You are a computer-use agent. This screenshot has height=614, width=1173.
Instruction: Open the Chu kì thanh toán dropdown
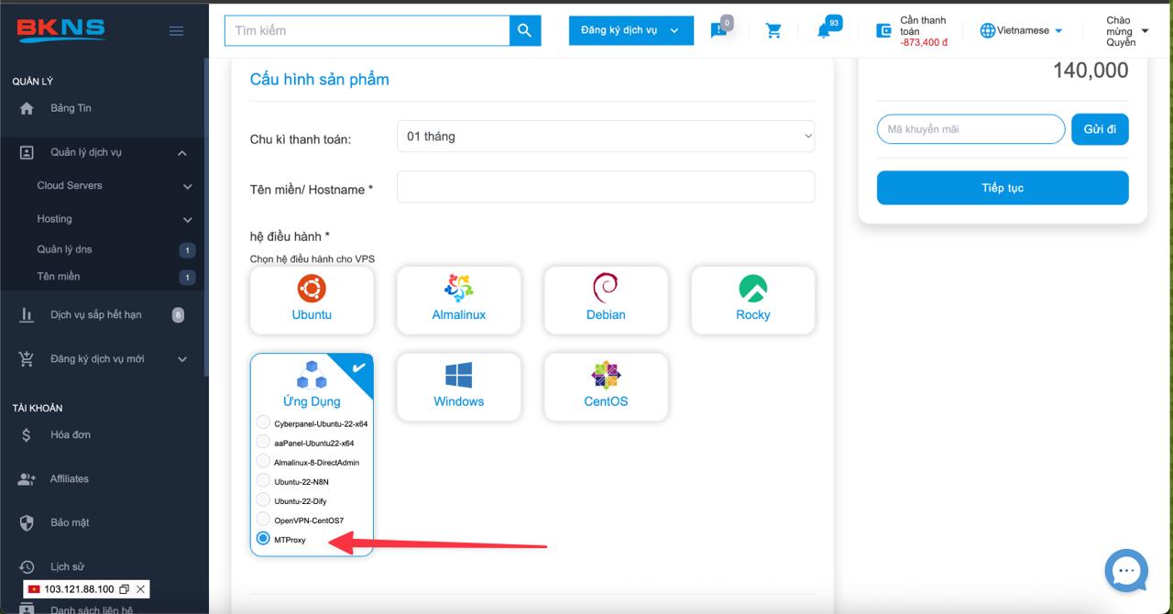(605, 136)
